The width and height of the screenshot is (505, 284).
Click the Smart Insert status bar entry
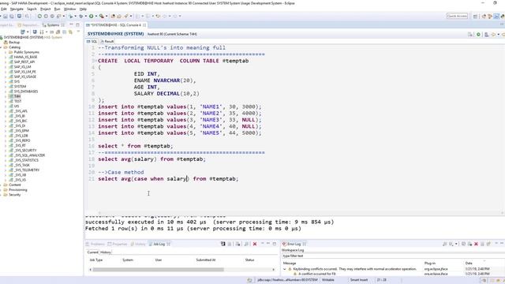(x=359, y=280)
